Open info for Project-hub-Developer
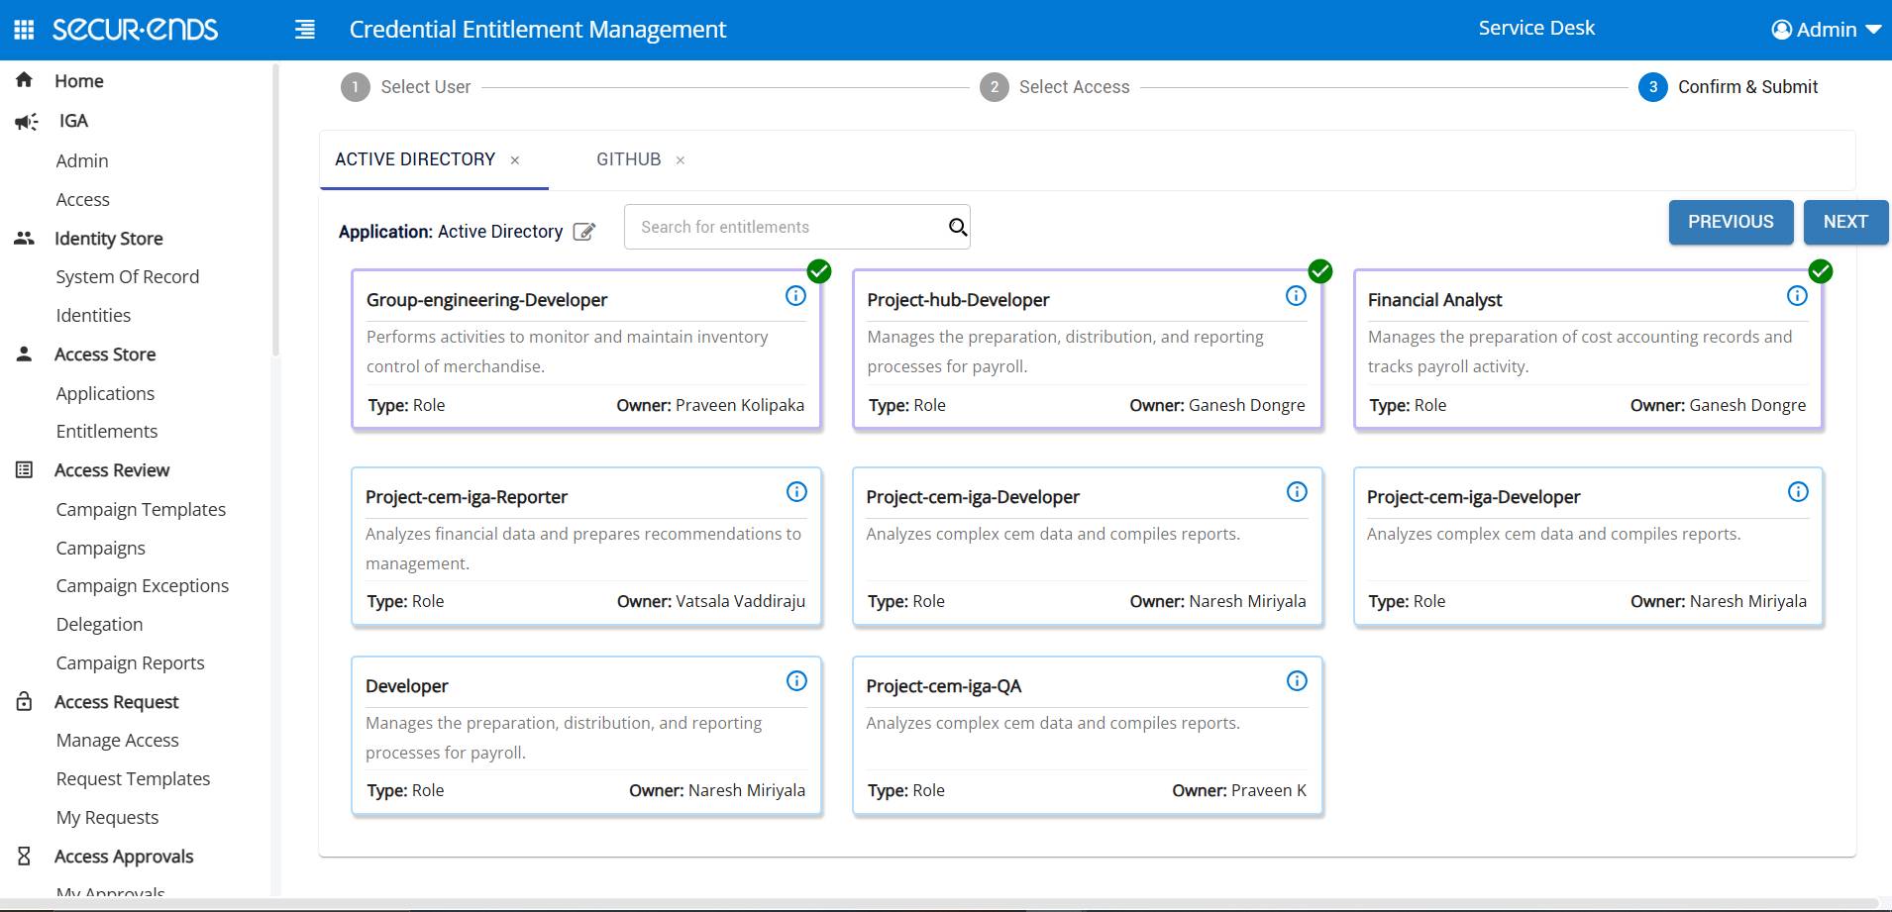1892x912 pixels. 1296,295
